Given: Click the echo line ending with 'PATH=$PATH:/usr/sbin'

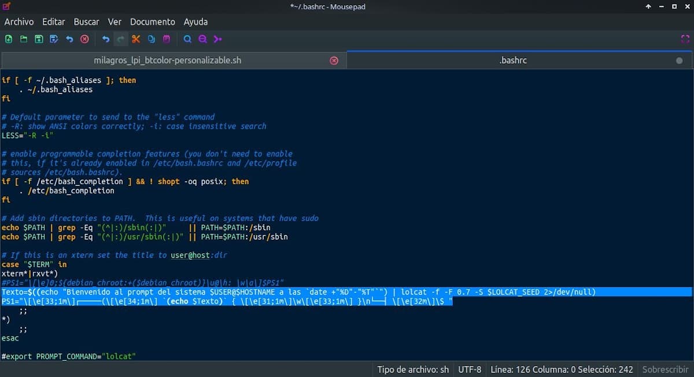Looking at the screenshot, I should pos(145,237).
